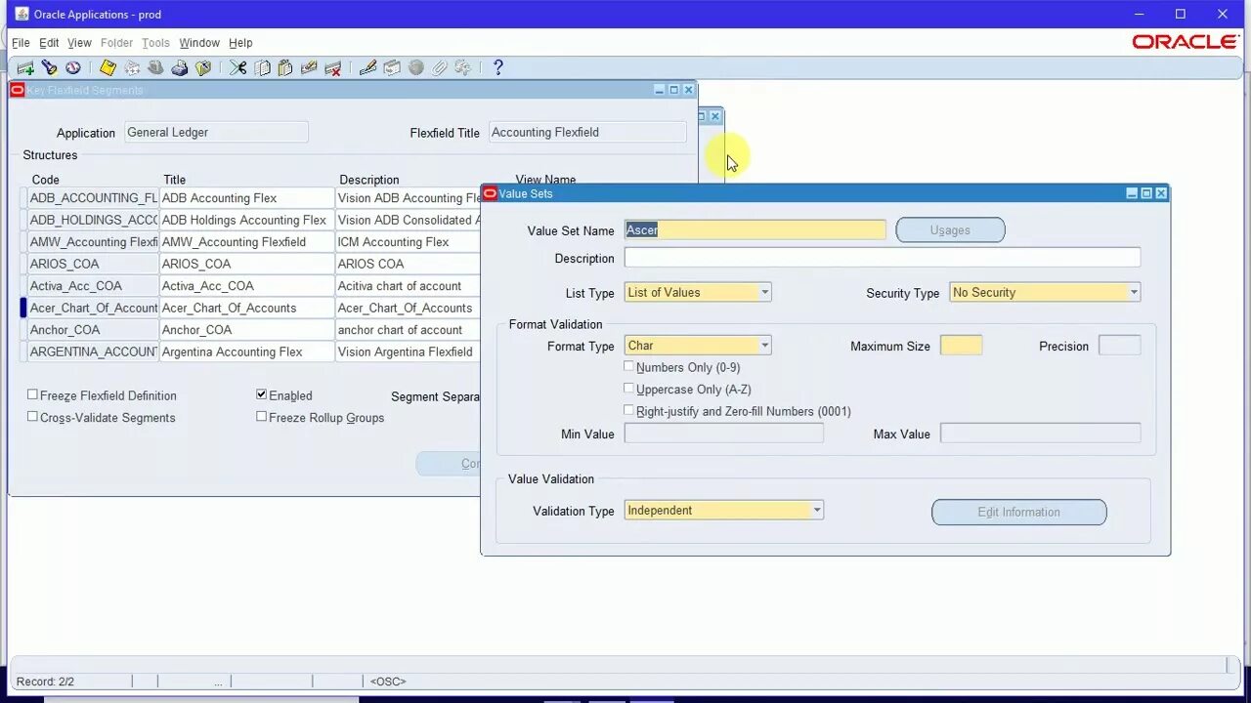Click the Next Step toolbar icon
Screen dimensions: 1251x703
[x=132, y=67]
